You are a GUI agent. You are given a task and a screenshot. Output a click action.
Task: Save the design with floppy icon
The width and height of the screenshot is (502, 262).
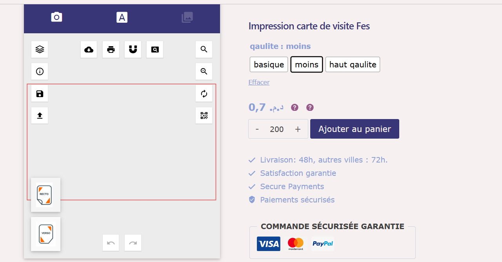tap(40, 94)
